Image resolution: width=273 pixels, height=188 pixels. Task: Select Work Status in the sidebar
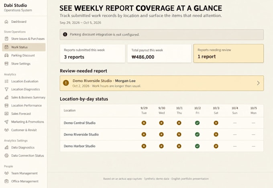point(24,47)
